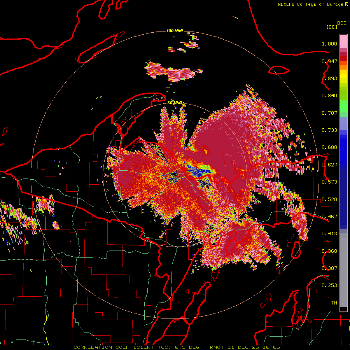
Task: Click the 50 NMI range ring label
Action: tap(175, 103)
